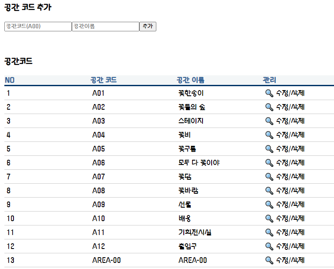Select the A04 code cell

pyautogui.click(x=98, y=135)
